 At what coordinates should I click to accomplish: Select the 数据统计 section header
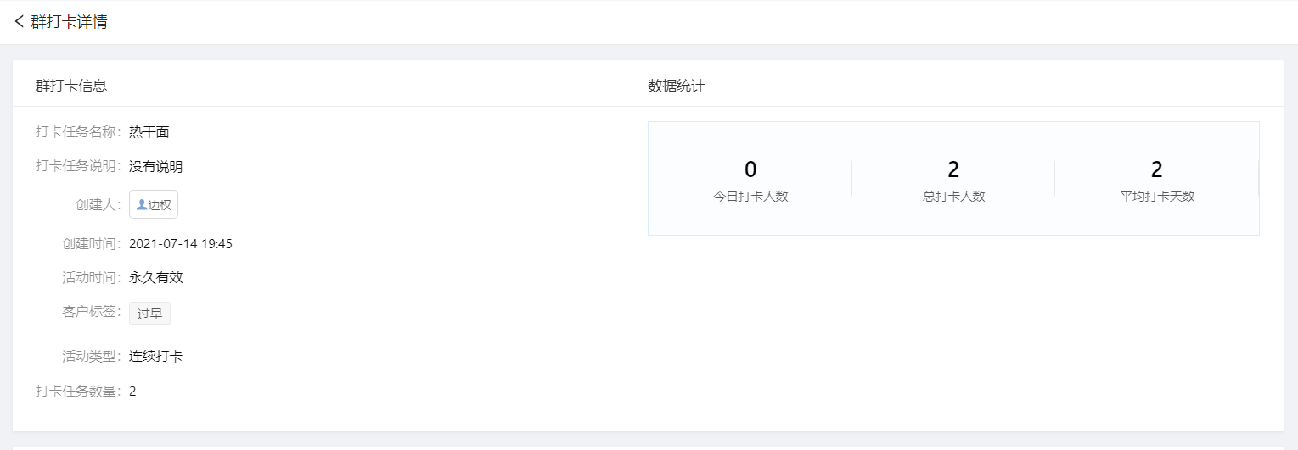pos(677,85)
